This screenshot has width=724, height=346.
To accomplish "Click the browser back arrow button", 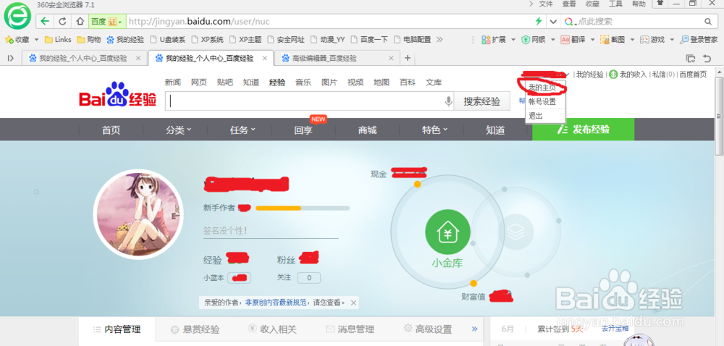I will click(45, 21).
